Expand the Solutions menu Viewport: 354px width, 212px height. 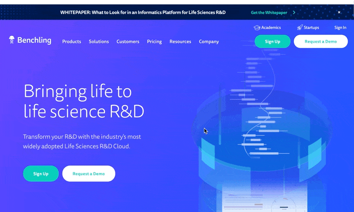tap(99, 42)
